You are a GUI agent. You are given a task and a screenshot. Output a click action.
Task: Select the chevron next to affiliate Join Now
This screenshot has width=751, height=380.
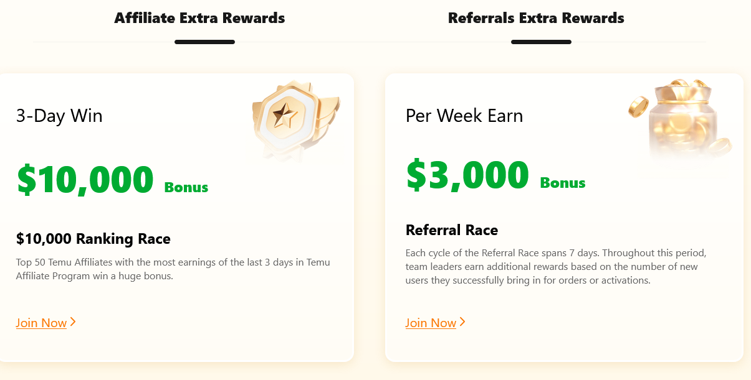point(73,322)
